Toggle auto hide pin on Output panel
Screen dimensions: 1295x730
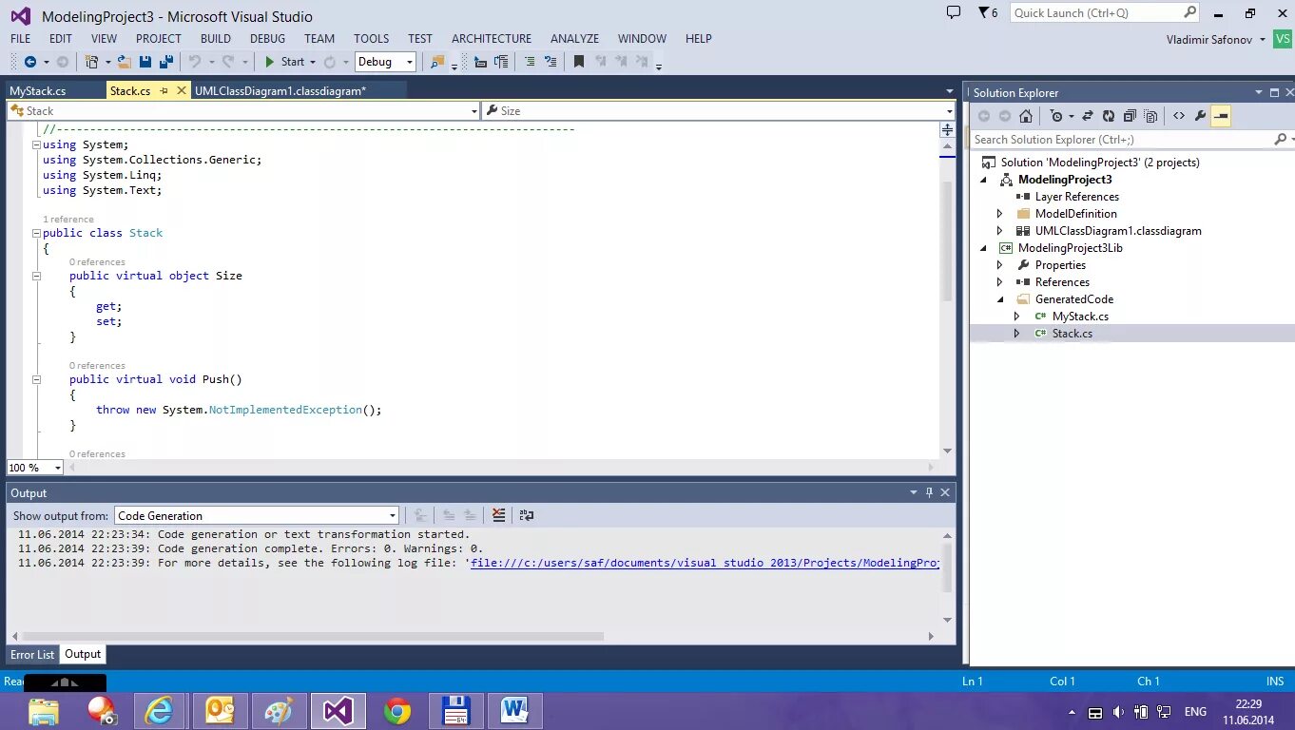point(929,492)
